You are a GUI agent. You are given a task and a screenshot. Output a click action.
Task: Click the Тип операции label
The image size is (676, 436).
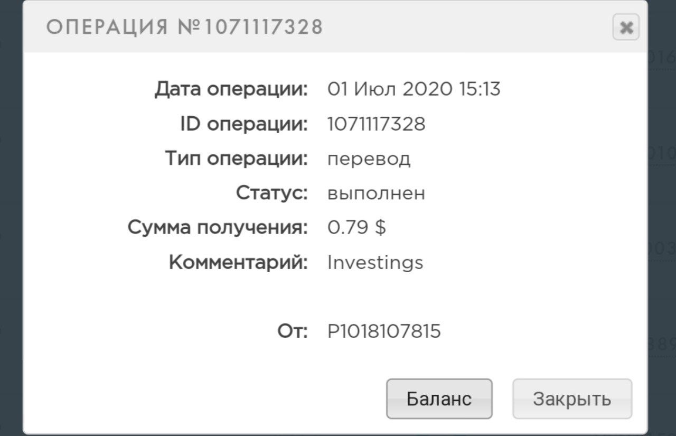pyautogui.click(x=236, y=159)
